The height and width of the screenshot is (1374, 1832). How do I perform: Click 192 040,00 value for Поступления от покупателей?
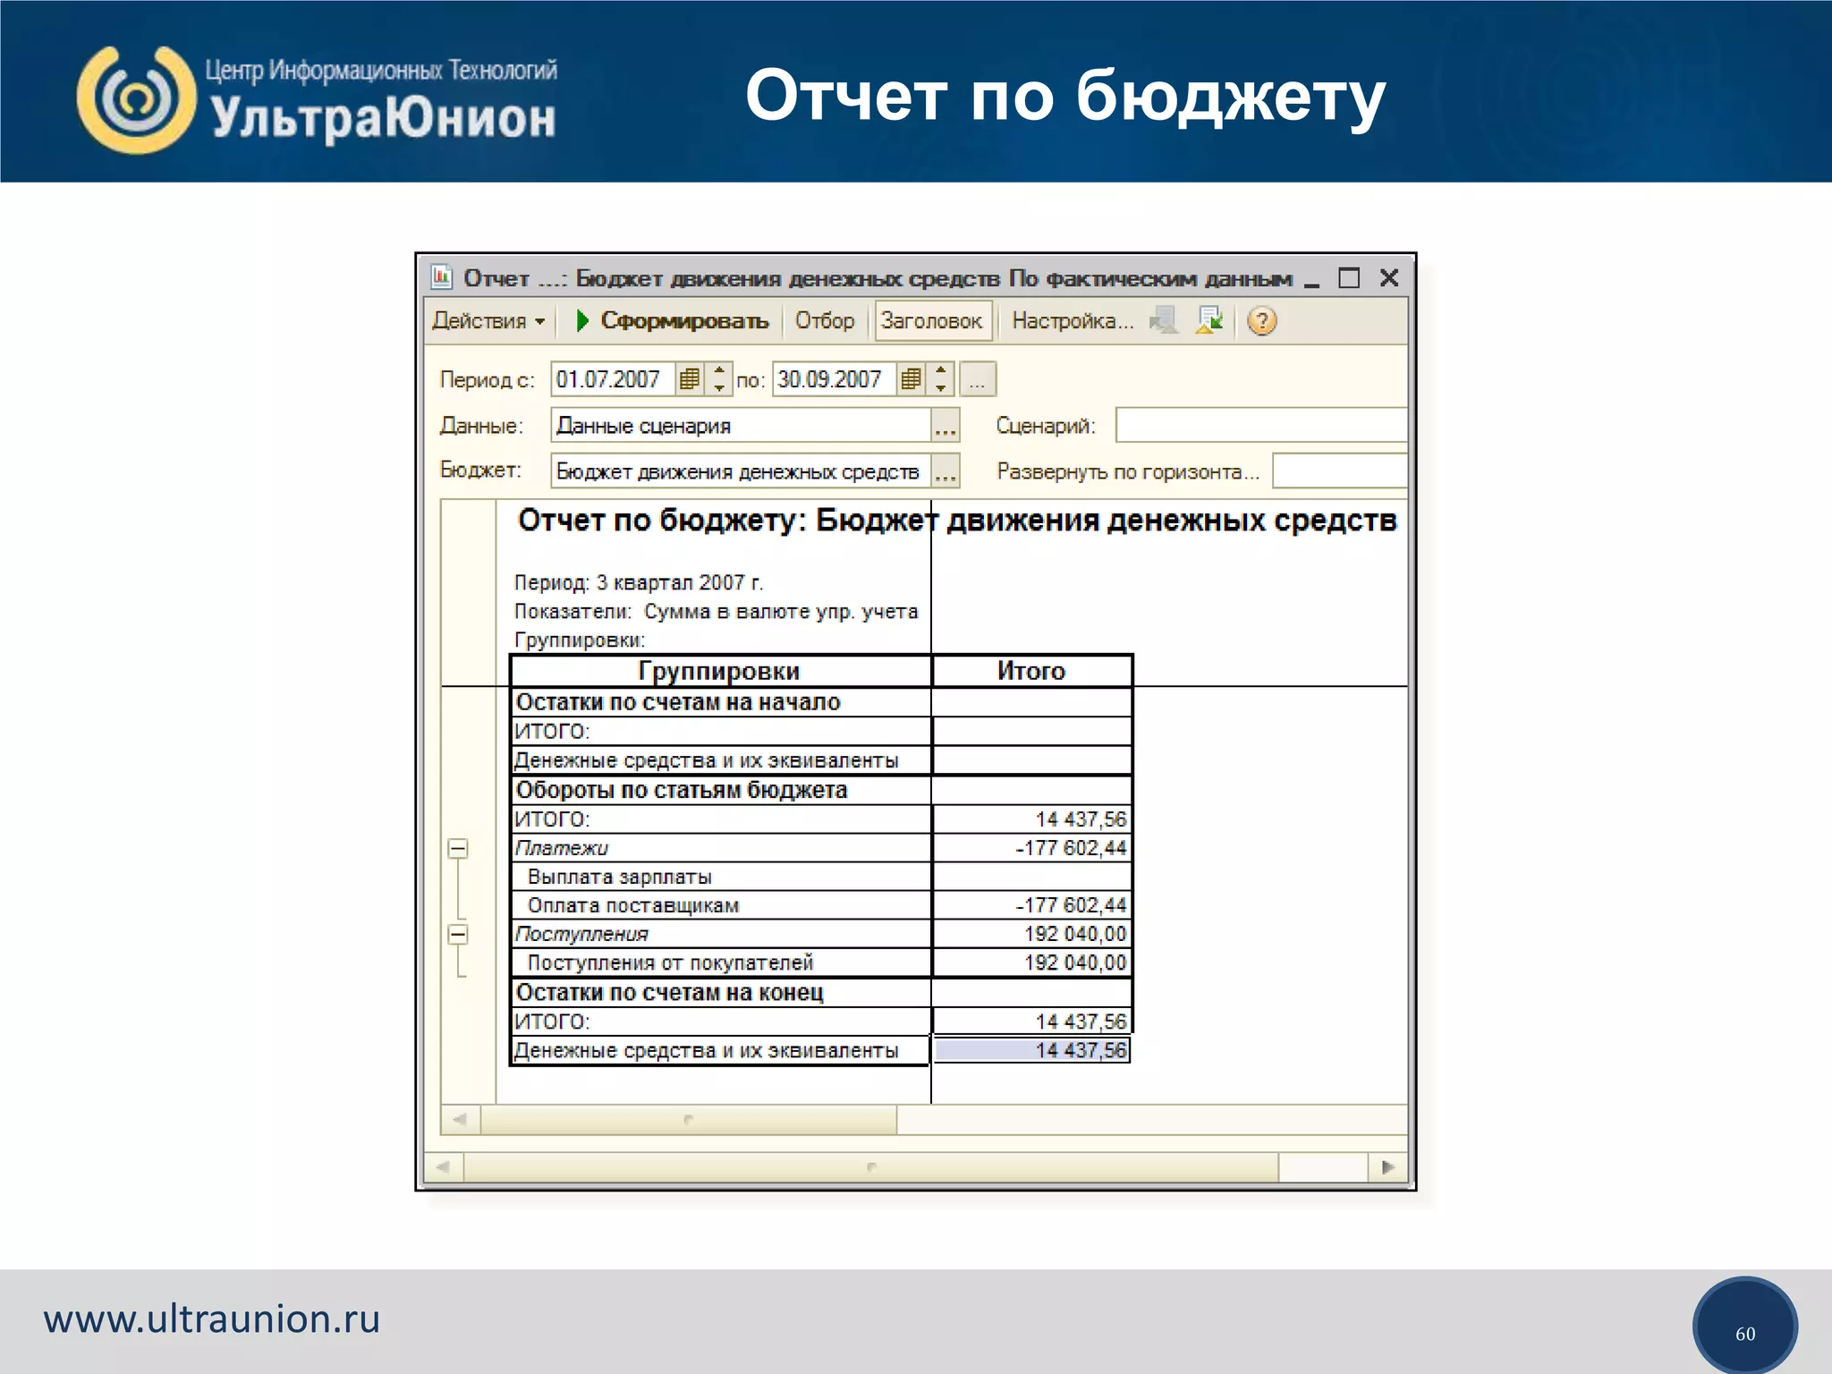point(1075,963)
